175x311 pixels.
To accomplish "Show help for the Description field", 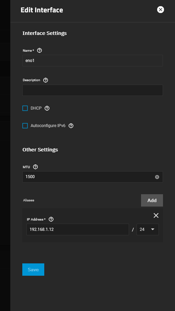I will 46,80.
